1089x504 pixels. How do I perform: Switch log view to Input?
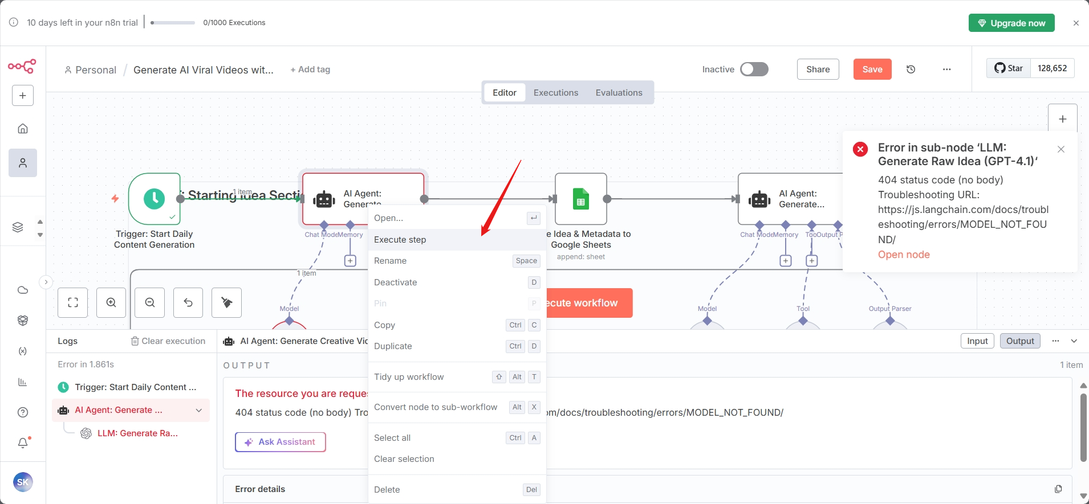point(977,341)
